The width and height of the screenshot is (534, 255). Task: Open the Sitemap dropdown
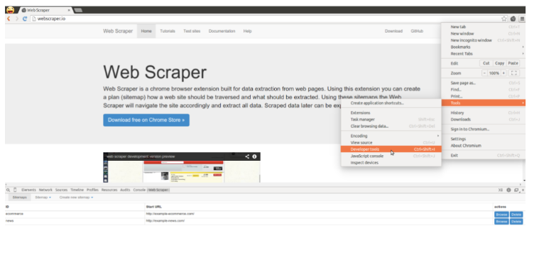click(43, 198)
